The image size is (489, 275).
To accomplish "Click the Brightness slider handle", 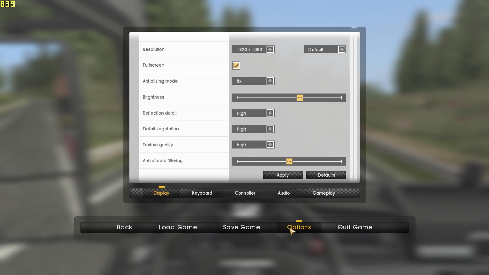I will [x=300, y=98].
